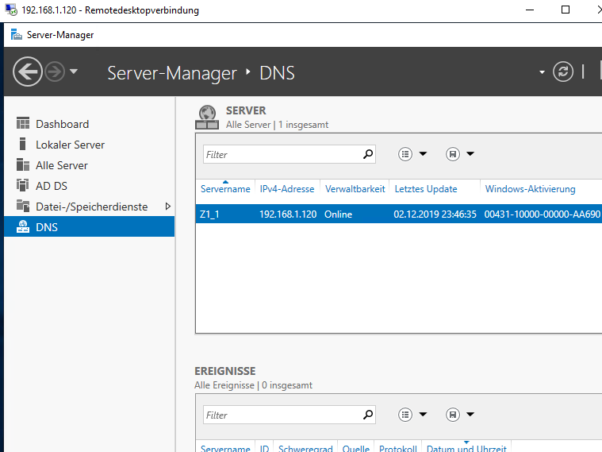Click the Lokaler Server icon

point(23,144)
